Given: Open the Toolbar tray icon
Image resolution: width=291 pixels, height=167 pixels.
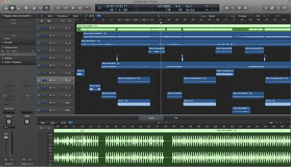Looking at the screenshot, I should coord(18,8).
